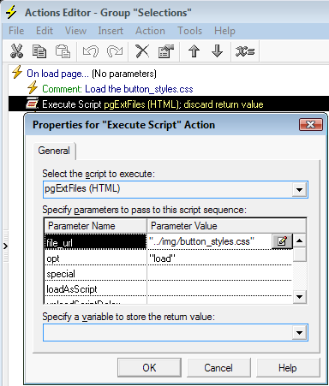The height and width of the screenshot is (386, 329).
Task: Click the parameter table scroll down arrow
Action: (x=299, y=297)
